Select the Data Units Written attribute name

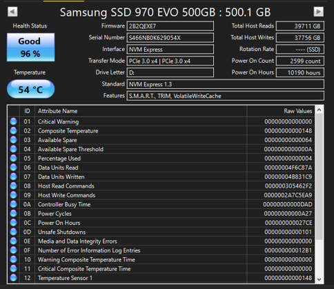click(x=61, y=177)
